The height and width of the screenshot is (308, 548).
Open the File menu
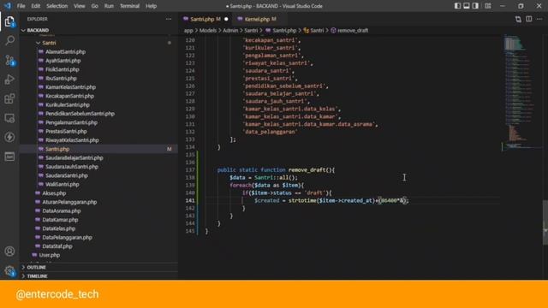click(21, 6)
